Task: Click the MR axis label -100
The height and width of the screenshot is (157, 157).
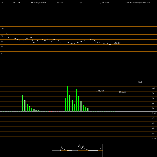Action: 154,138
